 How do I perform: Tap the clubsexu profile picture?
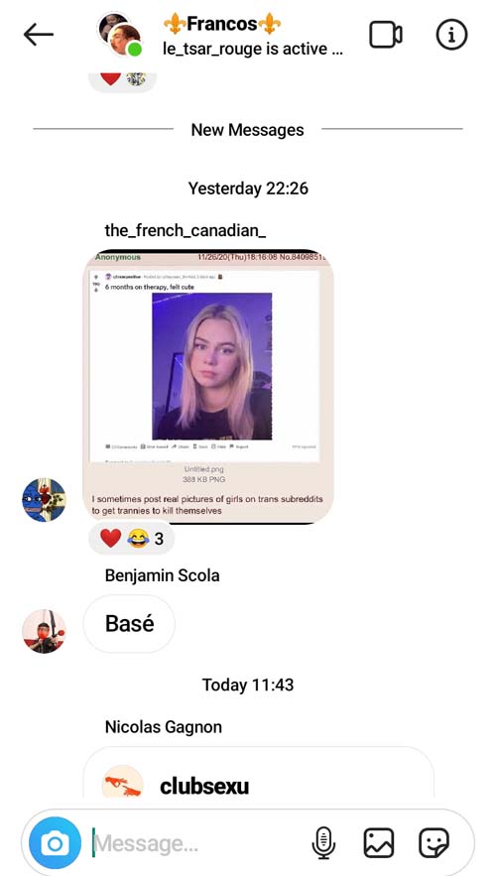pos(123,782)
